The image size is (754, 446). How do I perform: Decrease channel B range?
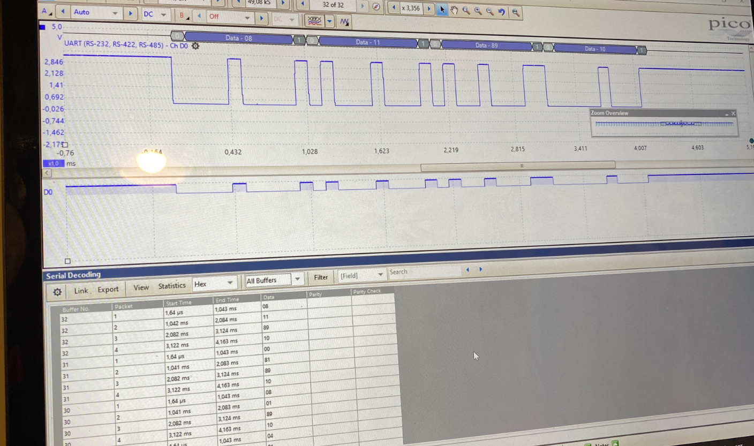tap(199, 17)
